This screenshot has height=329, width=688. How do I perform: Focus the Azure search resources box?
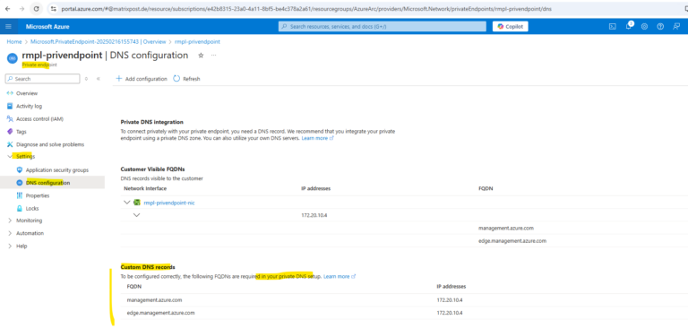pyautogui.click(x=383, y=26)
